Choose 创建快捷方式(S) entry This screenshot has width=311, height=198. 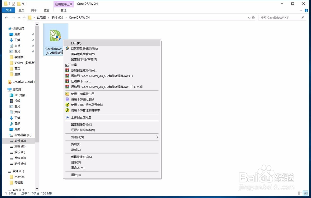(x=112, y=157)
